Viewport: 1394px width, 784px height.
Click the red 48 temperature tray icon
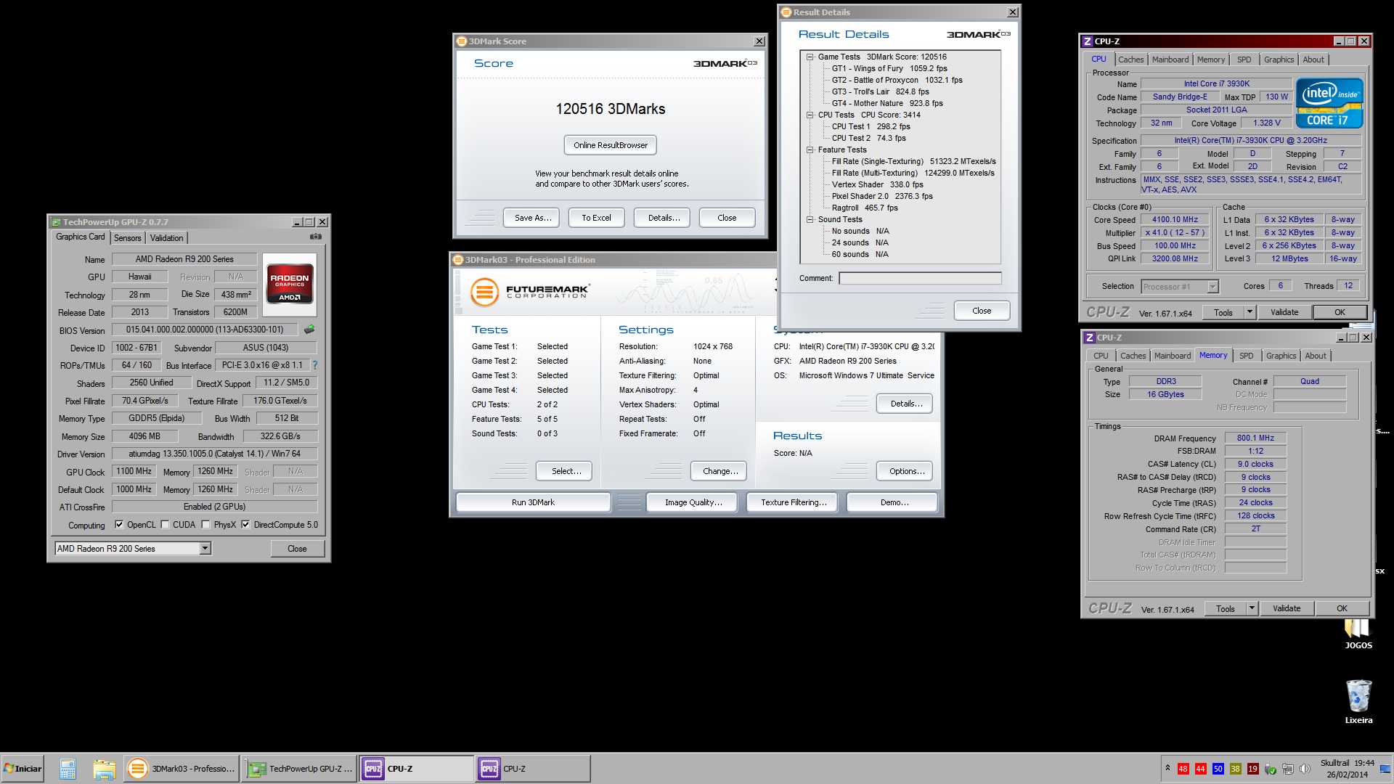pos(1183,769)
